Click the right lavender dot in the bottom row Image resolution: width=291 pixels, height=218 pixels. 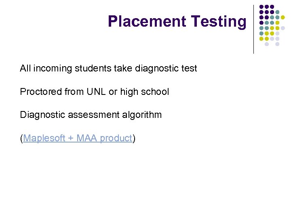[x=277, y=44]
